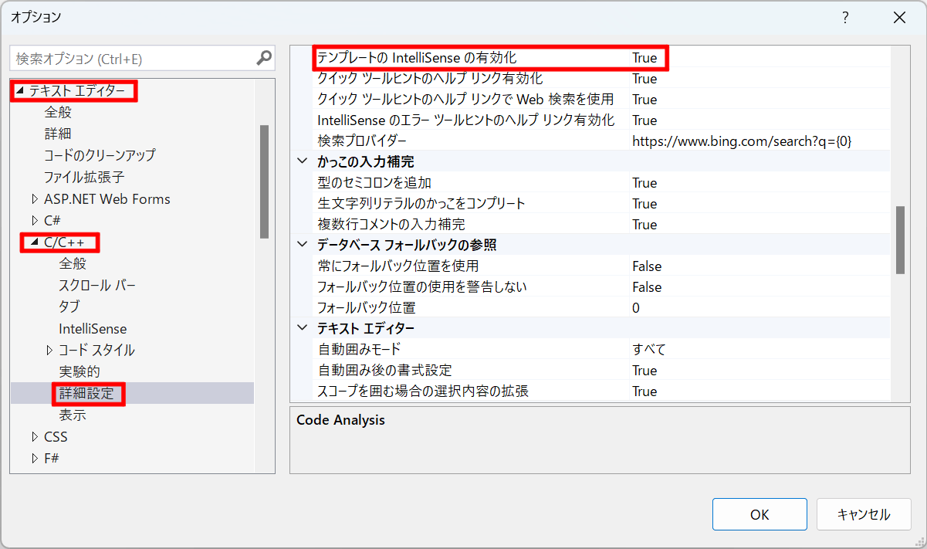Select 詳細 in the tree
The image size is (927, 549).
58,134
